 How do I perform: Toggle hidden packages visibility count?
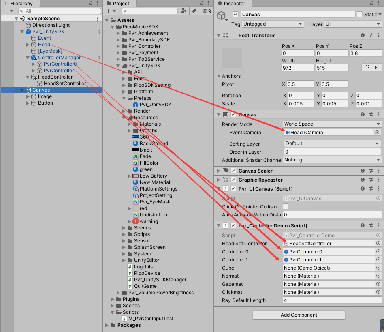point(207,11)
